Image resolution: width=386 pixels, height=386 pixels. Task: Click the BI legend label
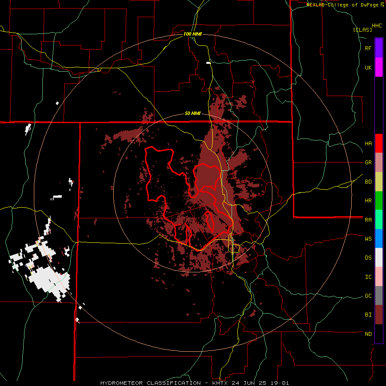[x=368, y=315]
